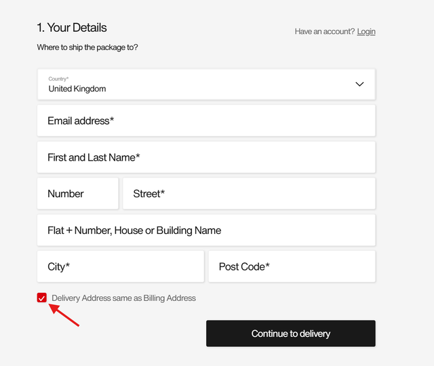Click the United Kingdom selected value
Image resolution: width=434 pixels, height=366 pixels.
77,89
